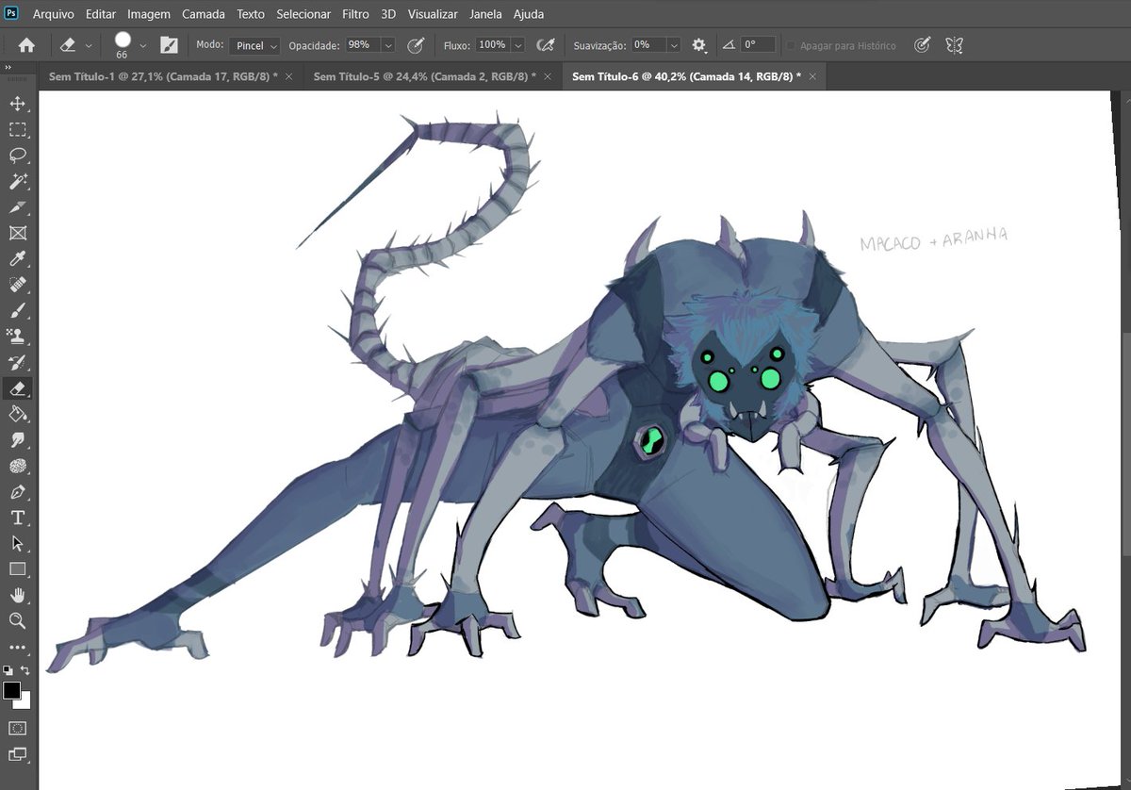This screenshot has height=790, width=1131.
Task: Toggle airbrush build-up effect icon
Action: tap(545, 45)
